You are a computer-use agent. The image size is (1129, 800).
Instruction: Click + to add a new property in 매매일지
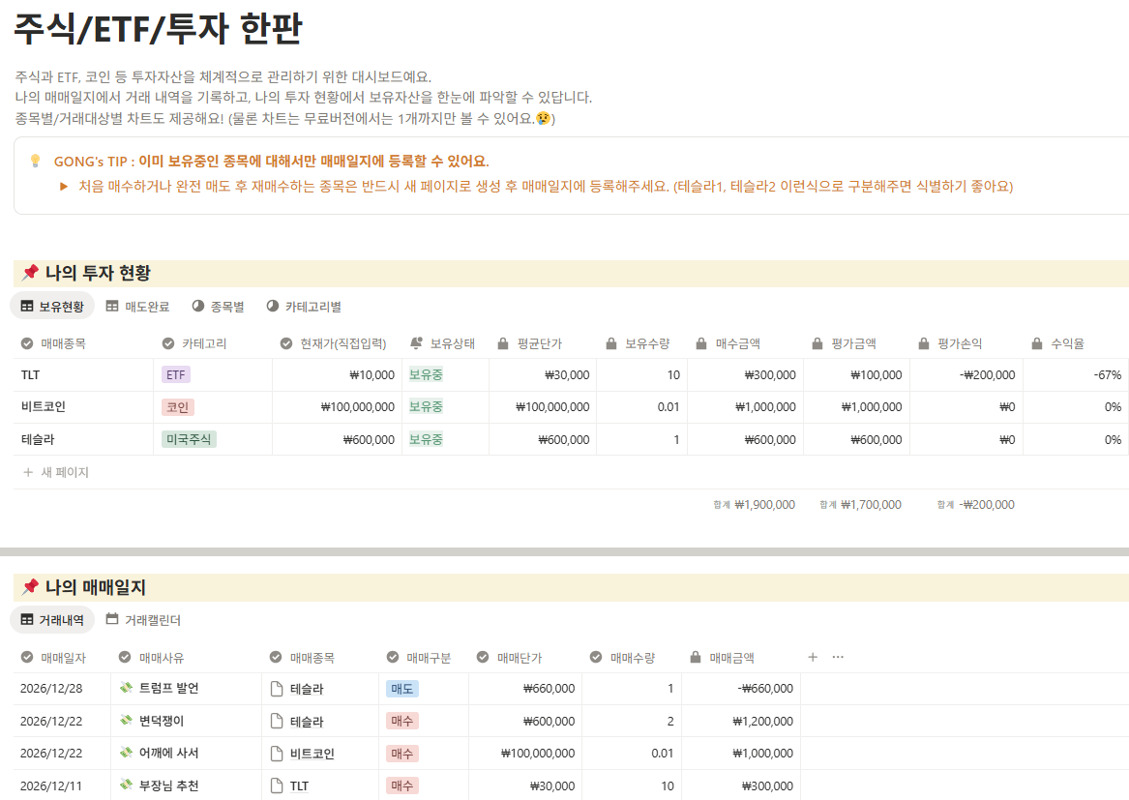point(813,656)
